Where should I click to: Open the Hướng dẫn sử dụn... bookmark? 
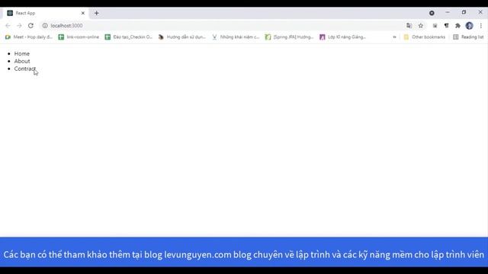(182, 37)
